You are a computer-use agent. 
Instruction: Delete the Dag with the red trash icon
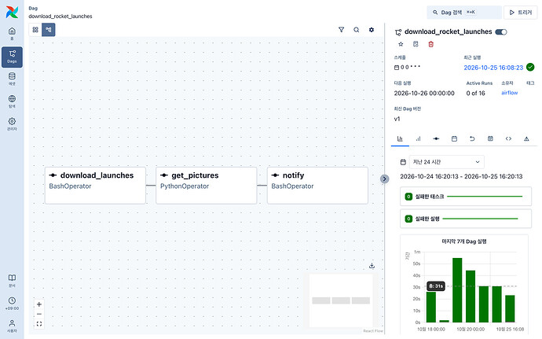pyautogui.click(x=430, y=44)
